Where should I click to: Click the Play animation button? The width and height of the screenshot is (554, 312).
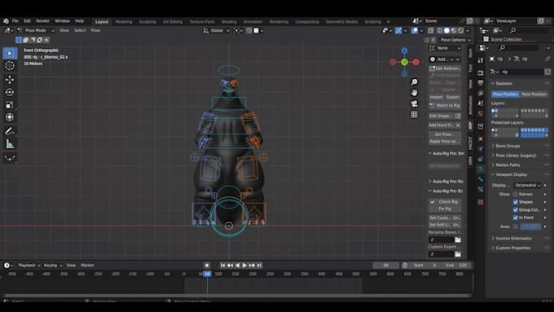[x=244, y=266]
